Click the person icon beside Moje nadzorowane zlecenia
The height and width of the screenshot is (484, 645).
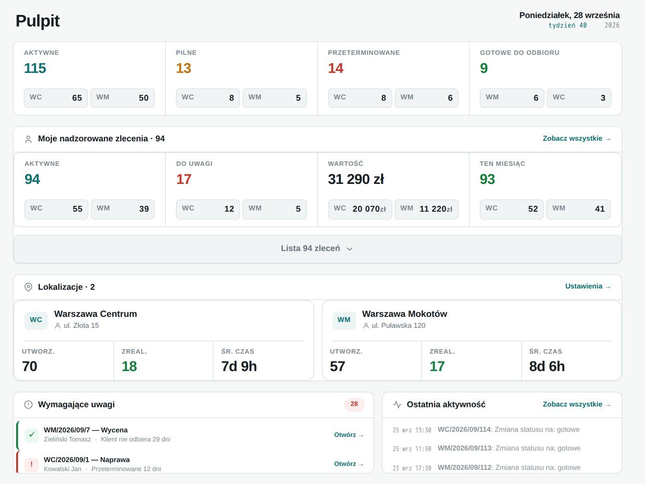[x=28, y=139]
